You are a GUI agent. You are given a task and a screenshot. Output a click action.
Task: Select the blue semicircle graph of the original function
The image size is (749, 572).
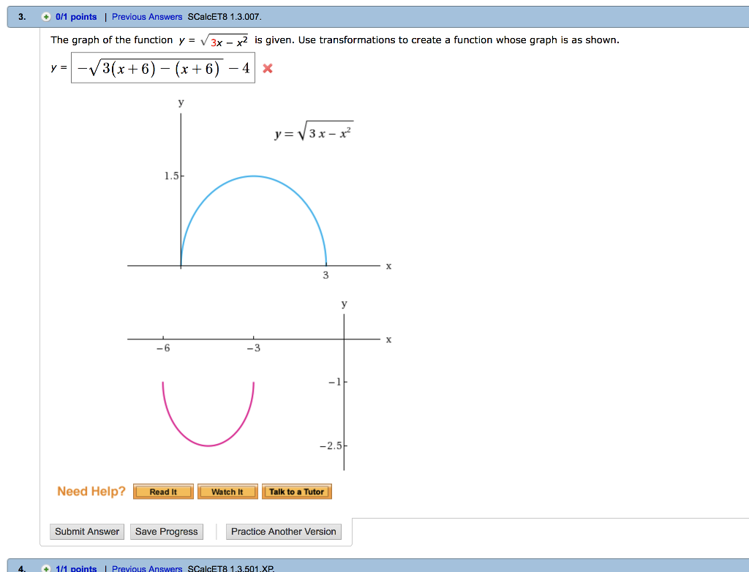[252, 177]
